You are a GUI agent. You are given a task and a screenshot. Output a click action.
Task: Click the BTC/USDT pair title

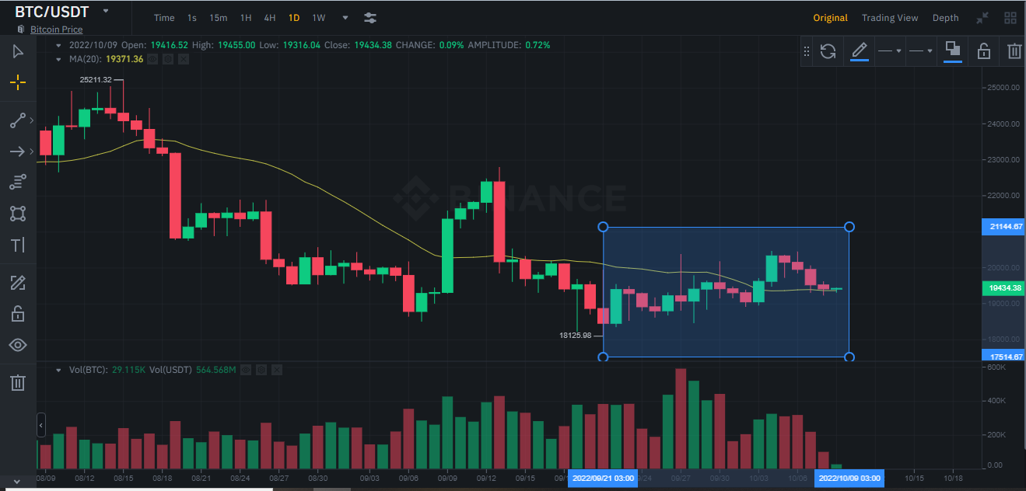52,12
